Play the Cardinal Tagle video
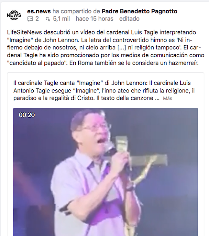 point(105,172)
